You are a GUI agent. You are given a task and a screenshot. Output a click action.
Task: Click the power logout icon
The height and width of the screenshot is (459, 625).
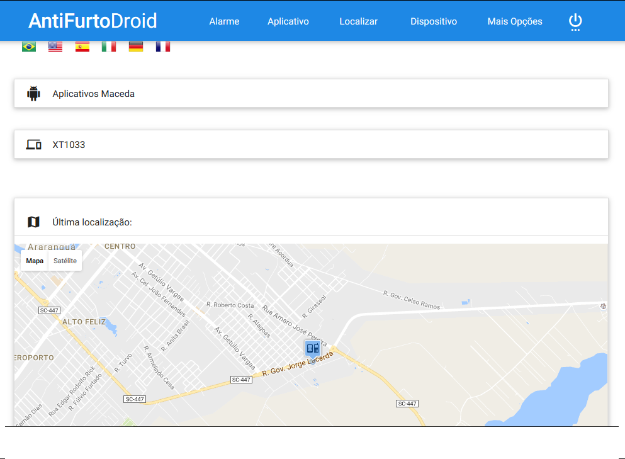pos(575,22)
